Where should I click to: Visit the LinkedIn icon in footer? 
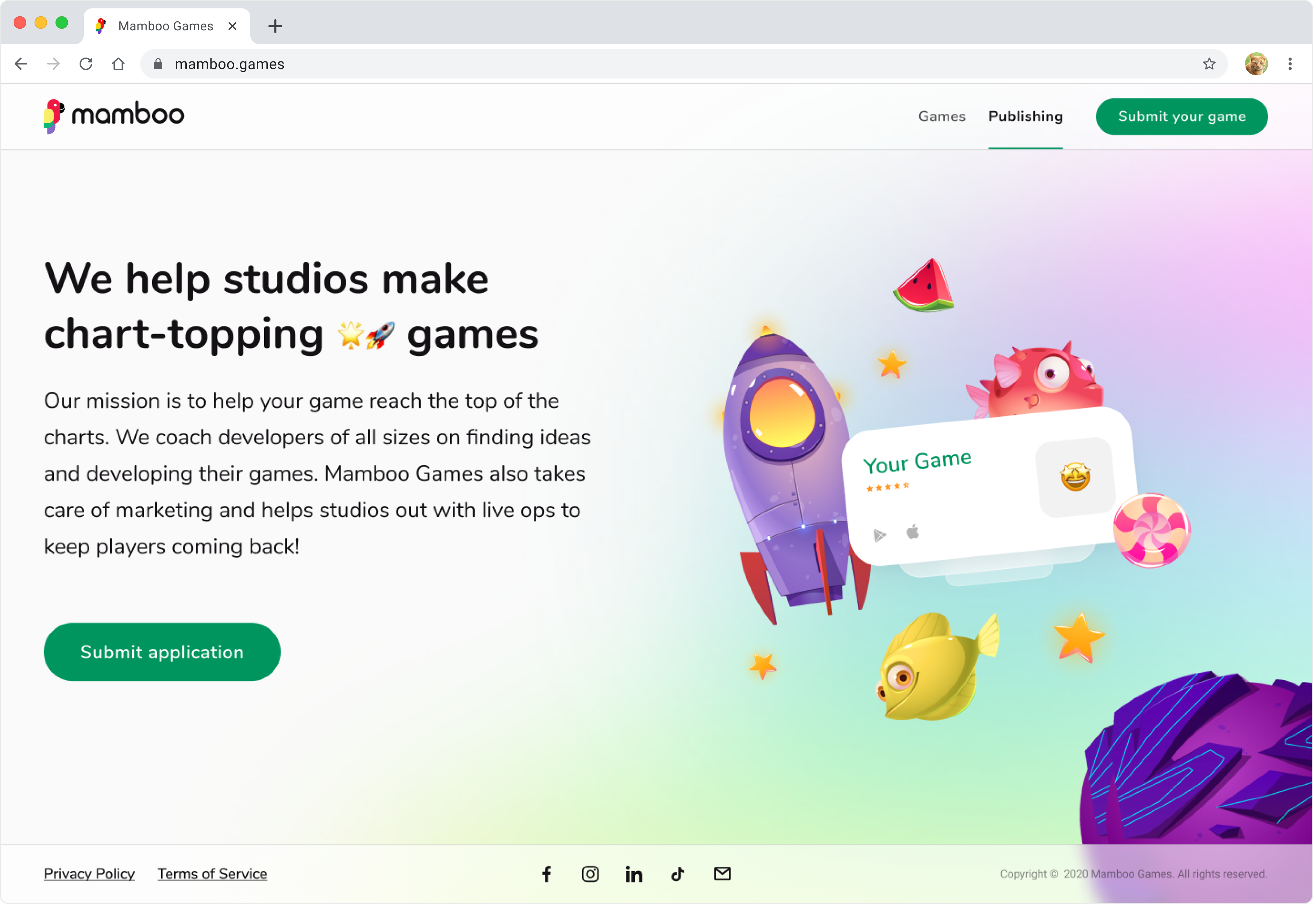tap(633, 874)
